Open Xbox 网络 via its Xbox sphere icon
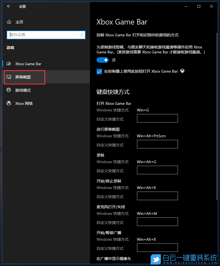220x266 pixels. (9, 103)
